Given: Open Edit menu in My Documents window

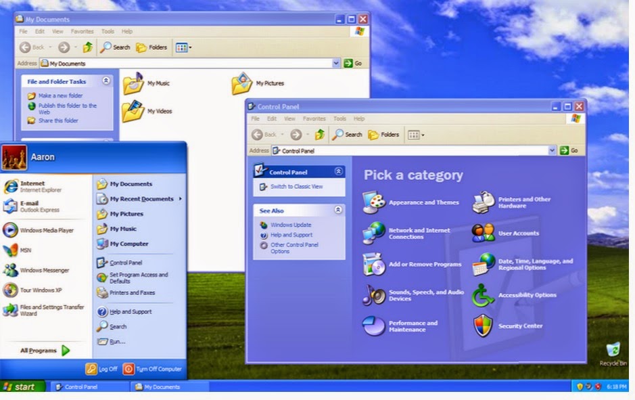Looking at the screenshot, I should 39,31.
